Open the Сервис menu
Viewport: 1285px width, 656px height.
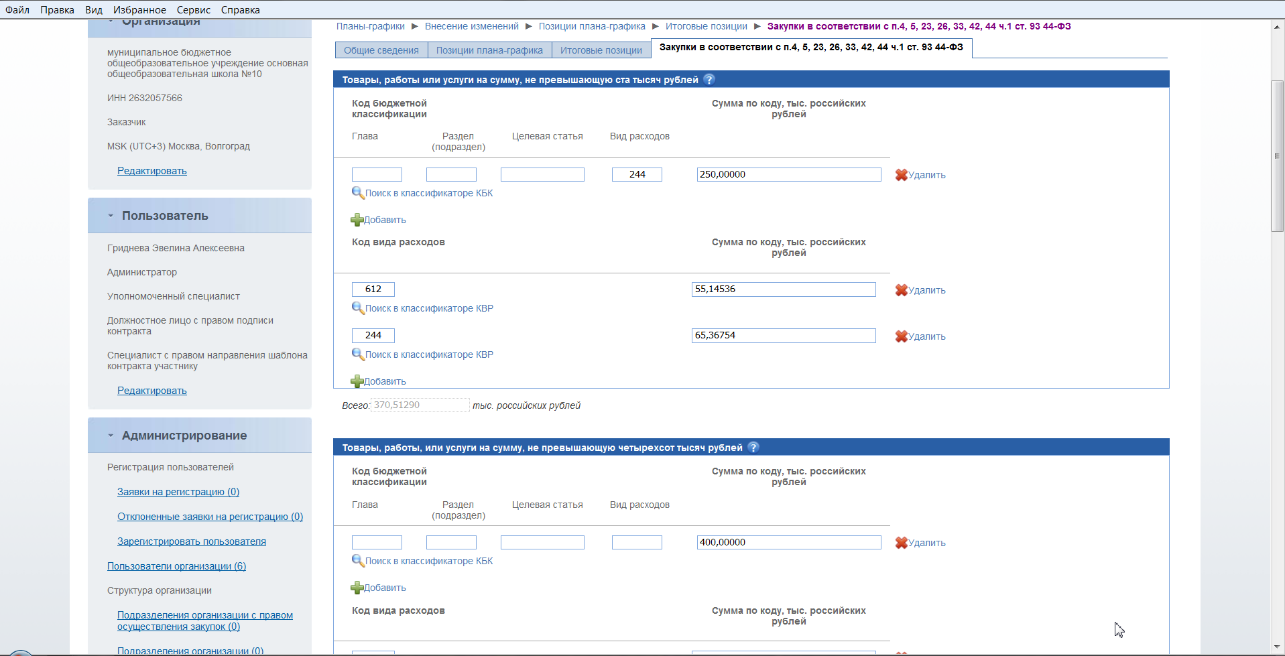193,10
